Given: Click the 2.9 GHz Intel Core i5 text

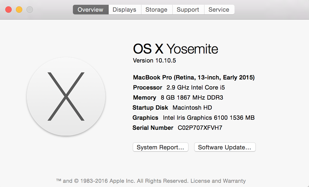Looking at the screenshot, I should tap(196, 88).
